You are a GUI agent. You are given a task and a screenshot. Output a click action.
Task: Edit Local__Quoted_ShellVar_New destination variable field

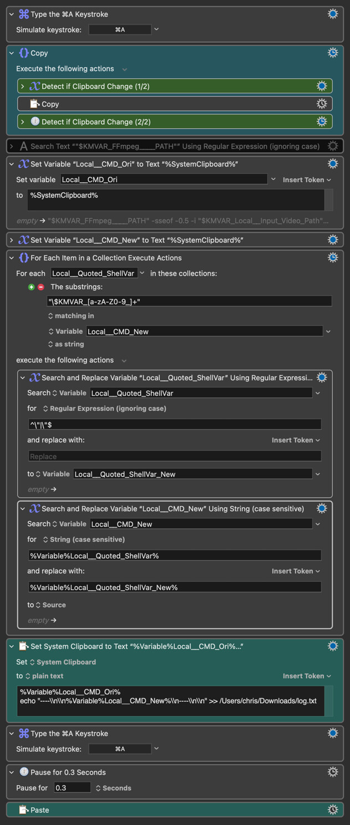192,474
